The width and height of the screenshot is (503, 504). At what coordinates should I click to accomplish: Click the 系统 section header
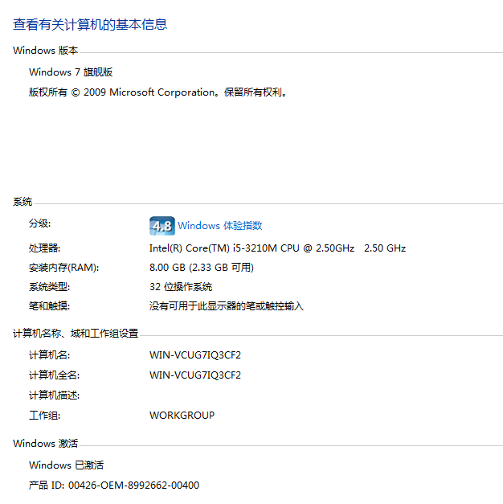coord(22,202)
